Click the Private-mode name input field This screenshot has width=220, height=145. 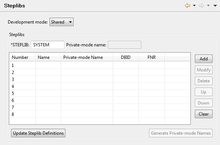pyautogui.click(x=125, y=45)
